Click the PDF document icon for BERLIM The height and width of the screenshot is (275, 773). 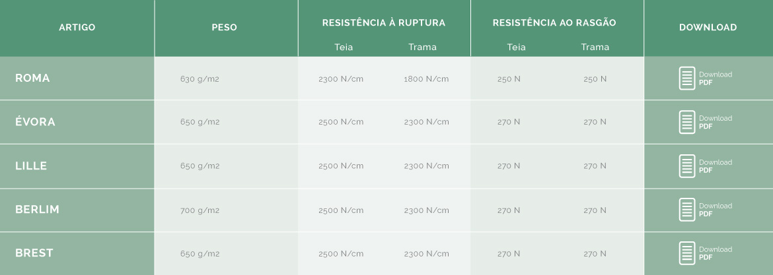[x=686, y=210]
